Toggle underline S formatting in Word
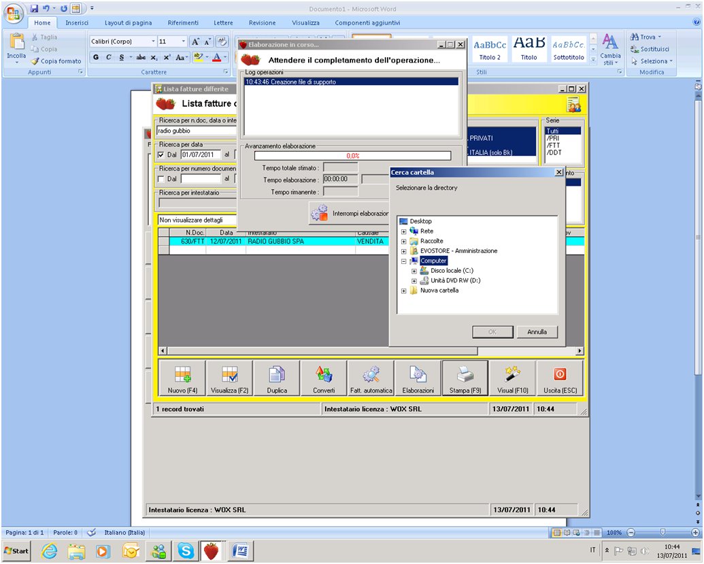 tap(122, 57)
